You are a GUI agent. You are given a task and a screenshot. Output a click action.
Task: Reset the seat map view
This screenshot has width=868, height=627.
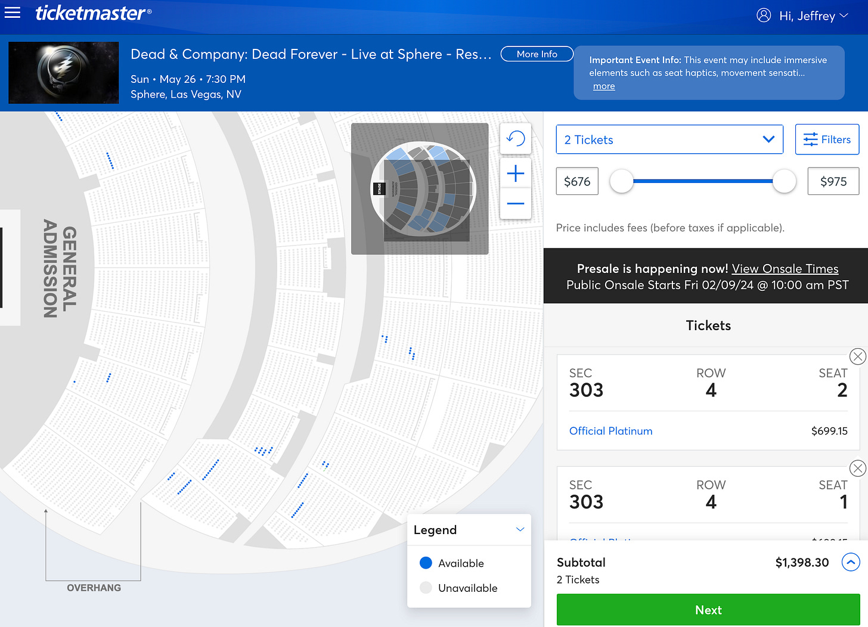pyautogui.click(x=515, y=139)
